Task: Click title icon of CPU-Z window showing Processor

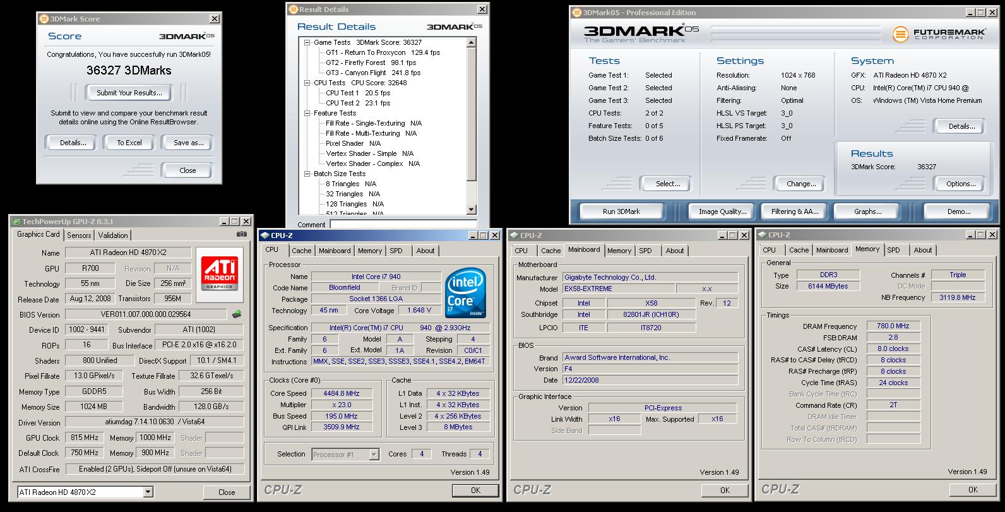Action: pos(265,235)
